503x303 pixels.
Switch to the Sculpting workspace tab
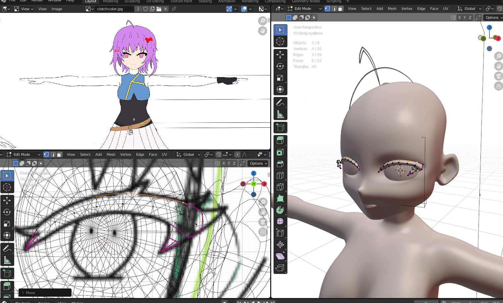(132, 1)
